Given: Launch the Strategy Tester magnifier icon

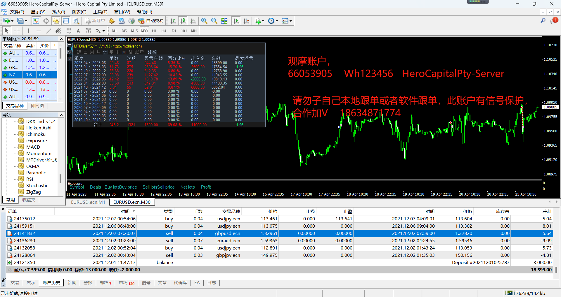Looking at the screenshot, I should 76,21.
